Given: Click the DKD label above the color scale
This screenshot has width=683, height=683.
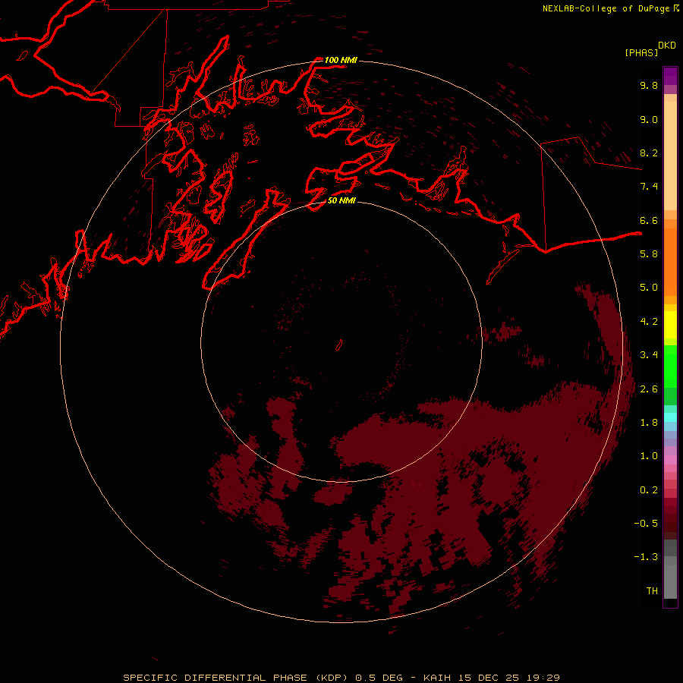Looking at the screenshot, I should pos(666,46).
